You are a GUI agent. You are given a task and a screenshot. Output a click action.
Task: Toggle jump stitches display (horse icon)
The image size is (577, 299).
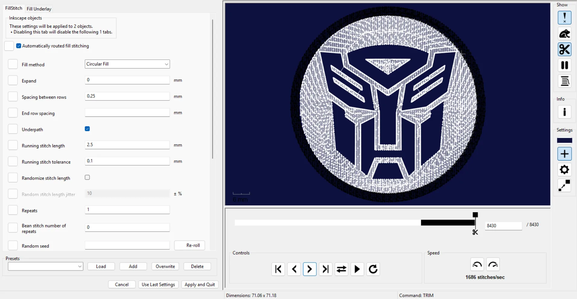click(564, 33)
